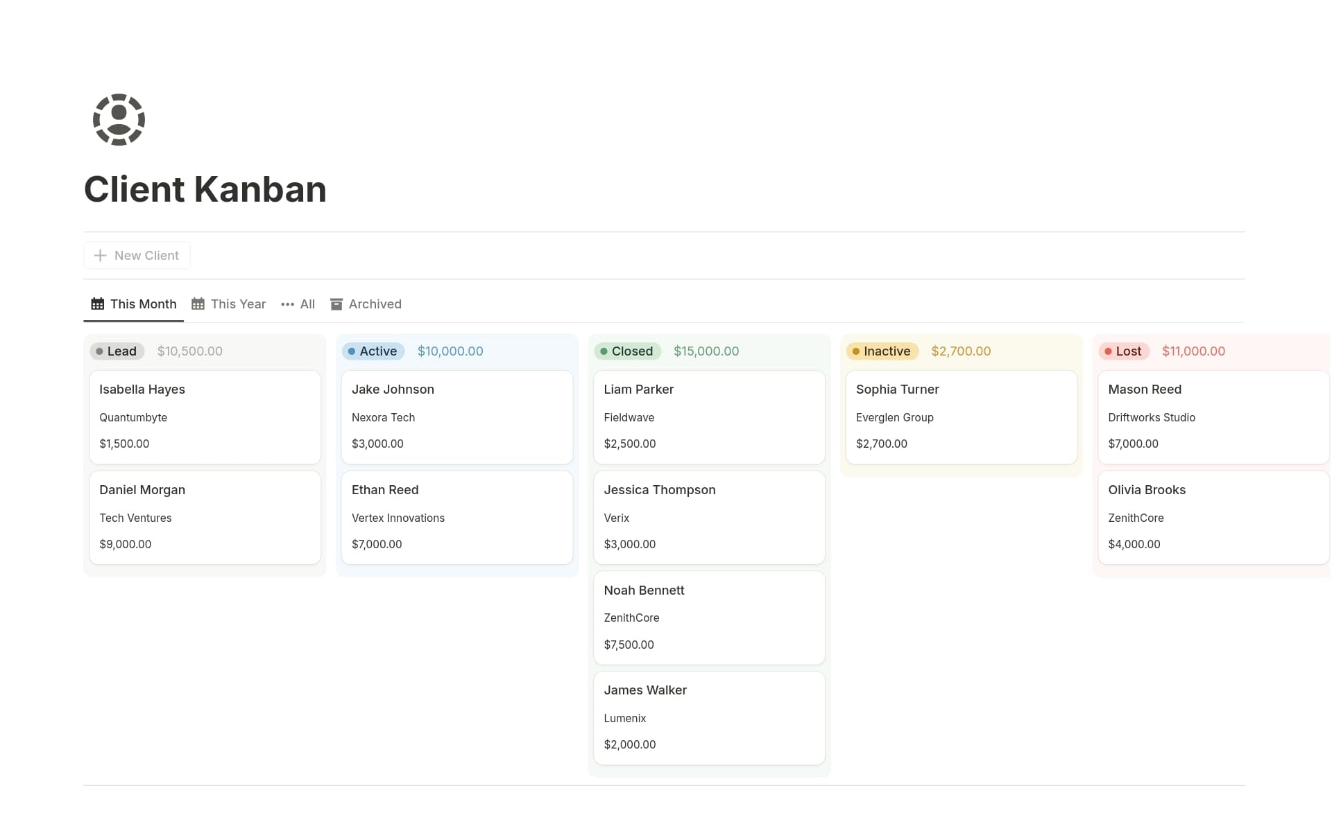Image resolution: width=1332 pixels, height=831 pixels.
Task: Switch to the This Year tab
Action: (x=237, y=304)
